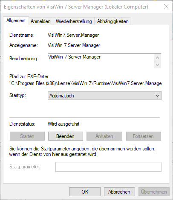The height and width of the screenshot is (200, 173).
Task: Click the Dienstname: label
Action: (x=22, y=35)
